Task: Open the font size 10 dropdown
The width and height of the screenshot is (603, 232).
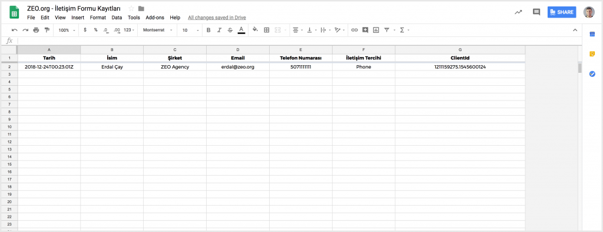Action: point(191,30)
